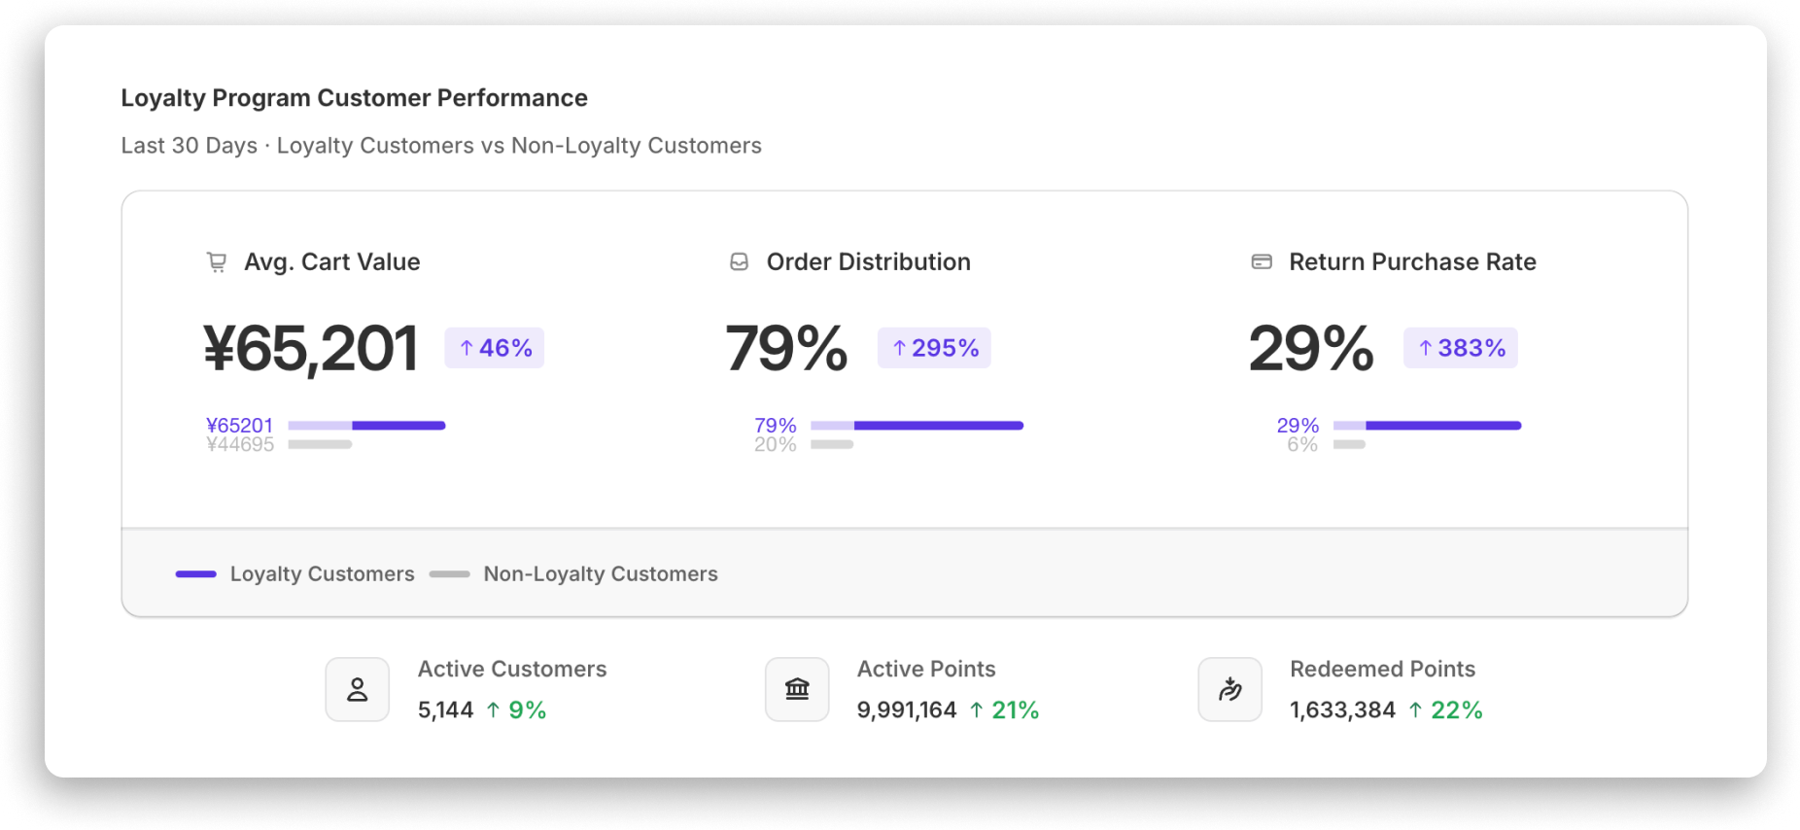Click the 46% increase badge
The width and height of the screenshot is (1800, 830).
pyautogui.click(x=494, y=348)
